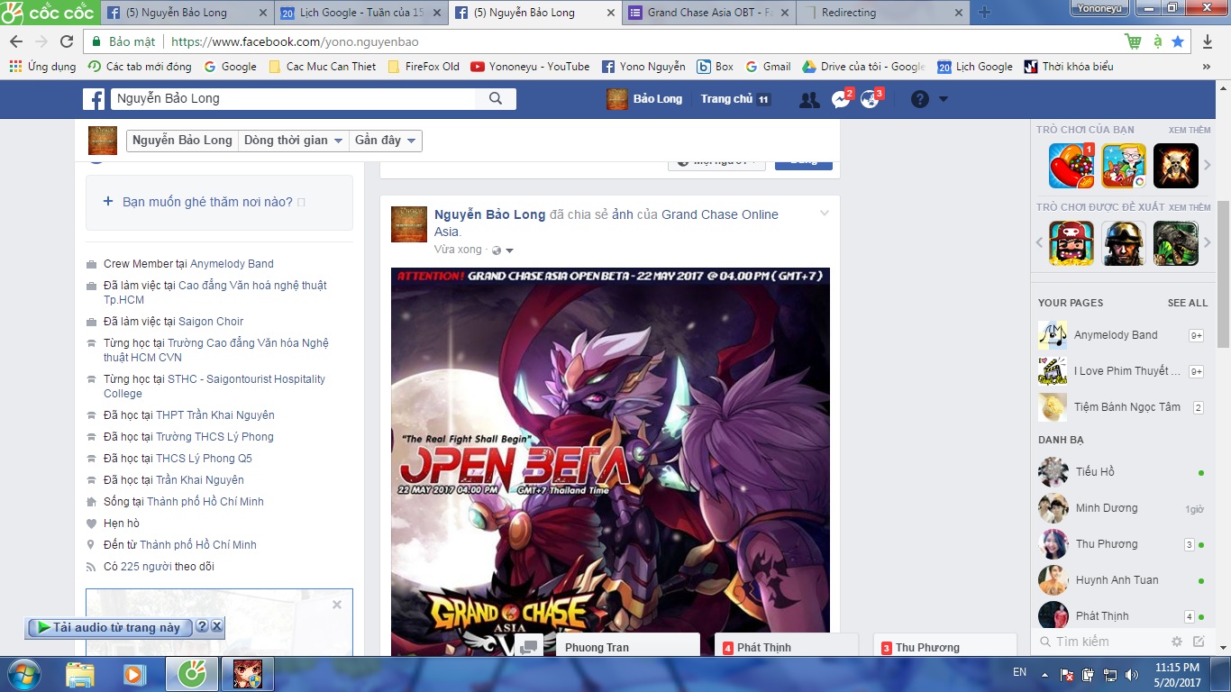Show hidden system tray icons
The width and height of the screenshot is (1231, 692).
tap(1044, 674)
